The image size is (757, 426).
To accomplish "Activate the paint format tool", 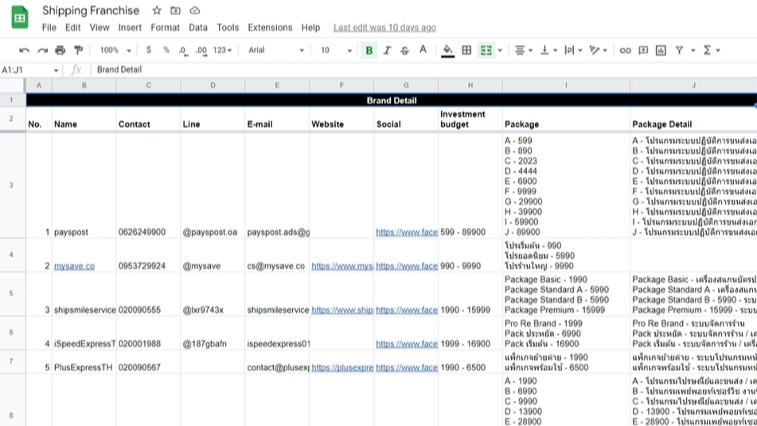I will [x=78, y=50].
